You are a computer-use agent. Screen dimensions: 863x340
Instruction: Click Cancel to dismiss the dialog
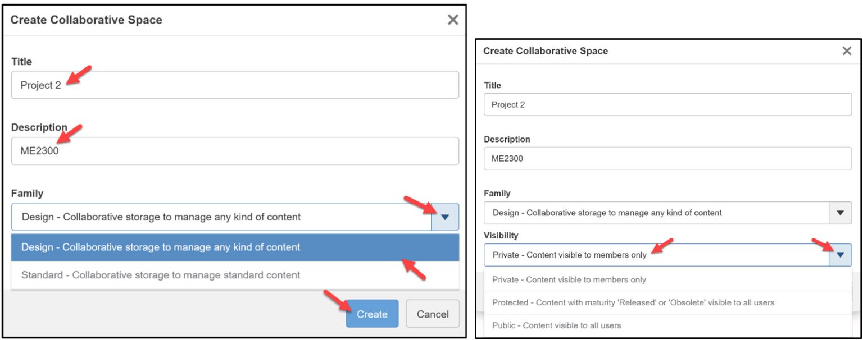[x=432, y=314]
